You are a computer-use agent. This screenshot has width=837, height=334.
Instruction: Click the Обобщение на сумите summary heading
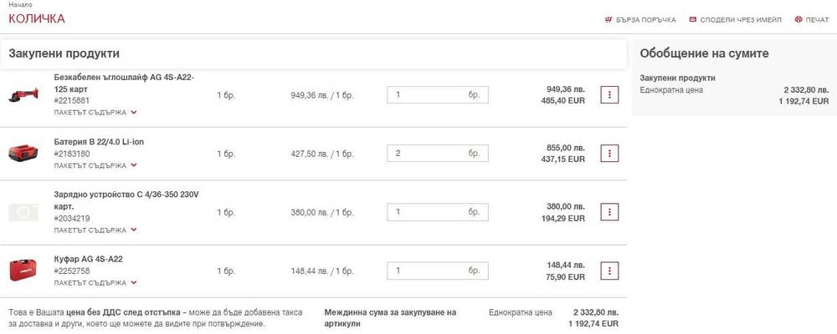tap(704, 53)
